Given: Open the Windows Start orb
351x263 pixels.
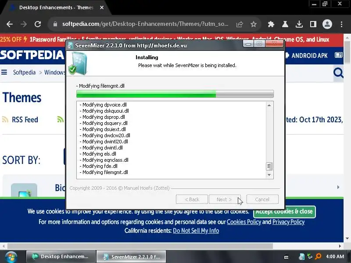Looking at the screenshot, I should pyautogui.click(x=11, y=256).
